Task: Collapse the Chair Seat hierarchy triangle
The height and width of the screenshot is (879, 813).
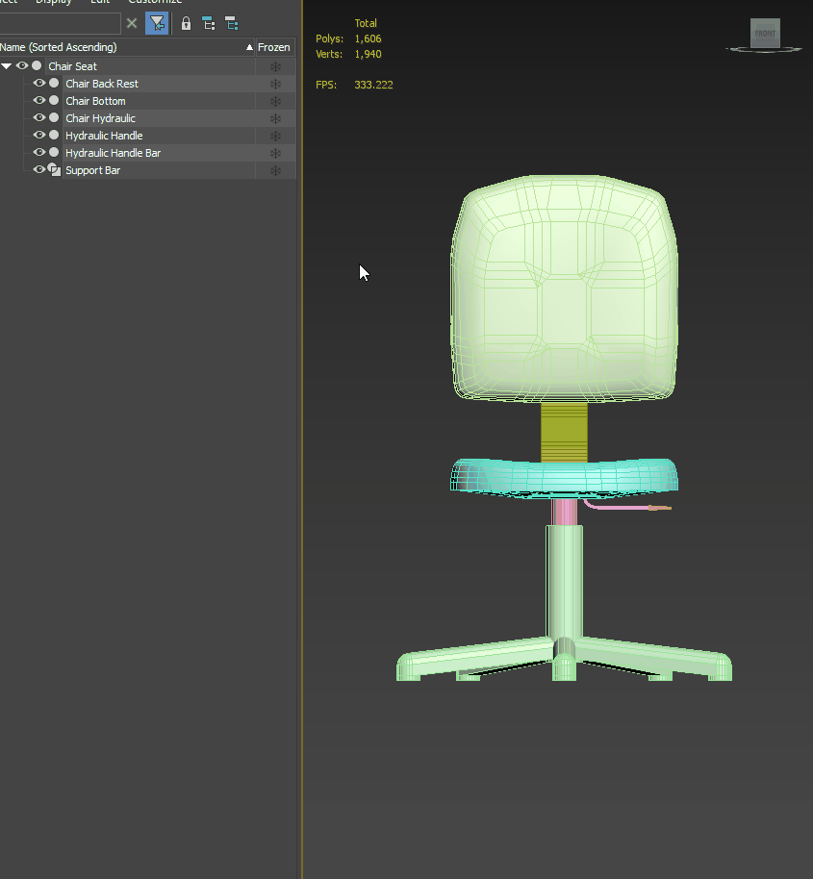Action: point(8,65)
